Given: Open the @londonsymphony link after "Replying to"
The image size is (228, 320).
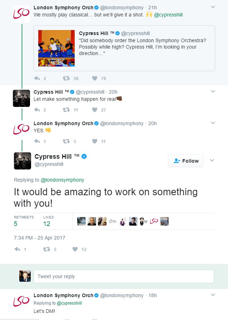Looking at the screenshot, I should pyautogui.click(x=63, y=180).
